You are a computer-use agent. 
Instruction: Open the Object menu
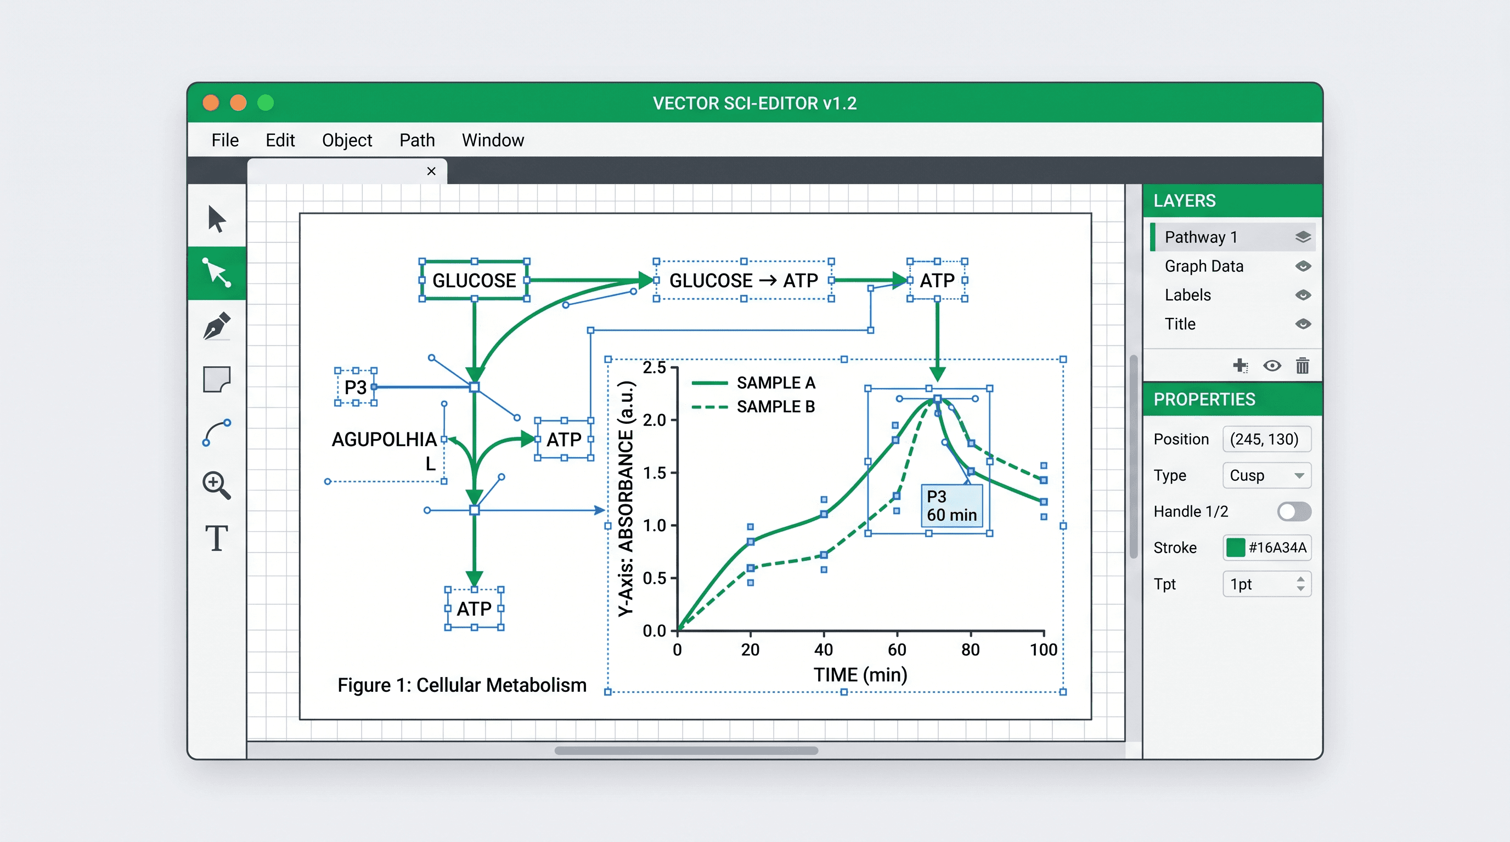pyautogui.click(x=347, y=140)
